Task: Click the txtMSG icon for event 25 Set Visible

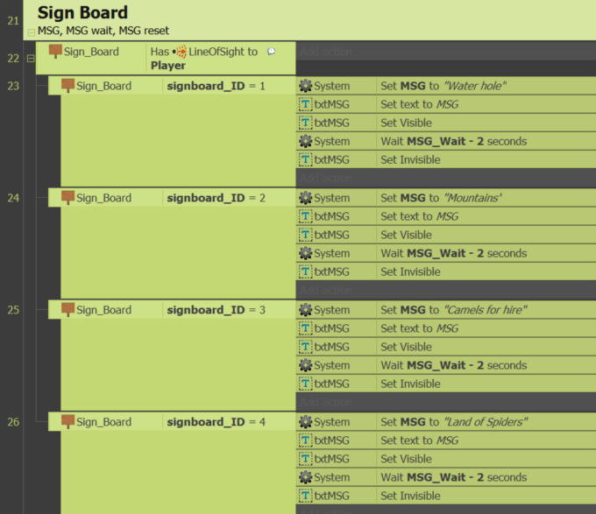Action: pyautogui.click(x=305, y=347)
